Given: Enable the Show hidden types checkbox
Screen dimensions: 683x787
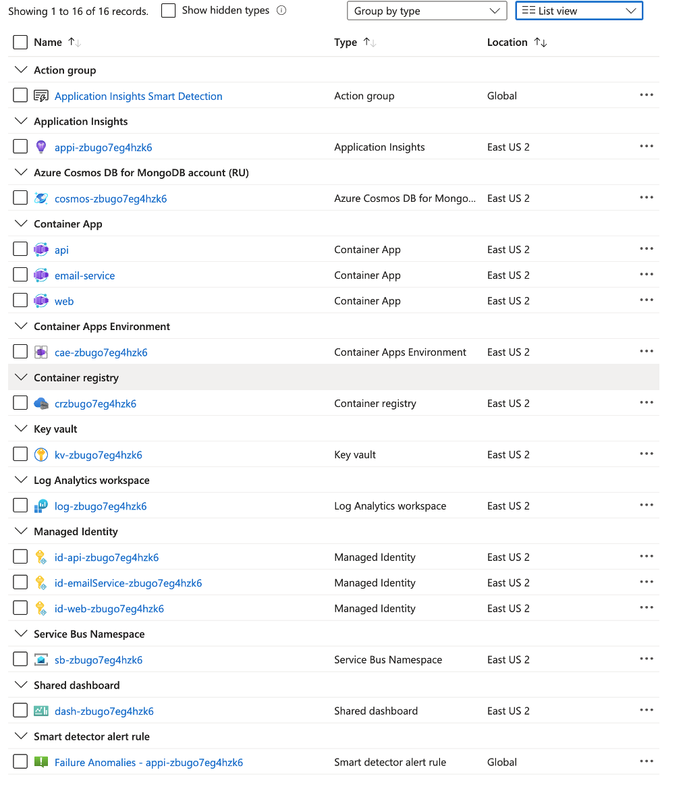Looking at the screenshot, I should point(169,11).
